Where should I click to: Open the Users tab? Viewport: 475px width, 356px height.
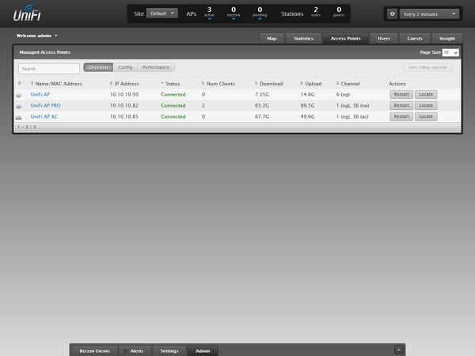[384, 39]
